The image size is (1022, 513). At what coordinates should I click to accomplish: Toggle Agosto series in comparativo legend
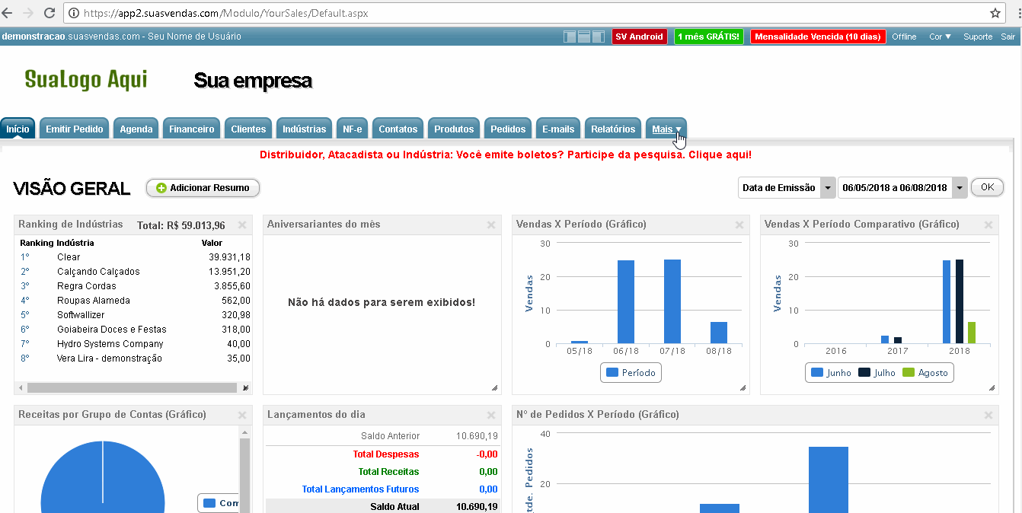coord(925,373)
